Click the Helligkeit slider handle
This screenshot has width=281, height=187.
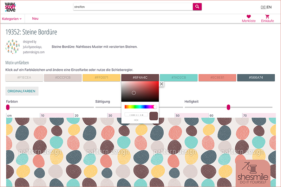(228, 107)
